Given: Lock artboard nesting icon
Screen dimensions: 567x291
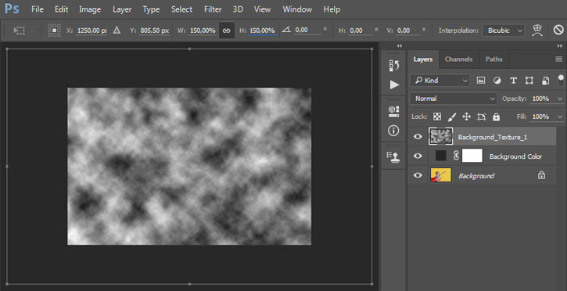Looking at the screenshot, I should coord(481,117).
